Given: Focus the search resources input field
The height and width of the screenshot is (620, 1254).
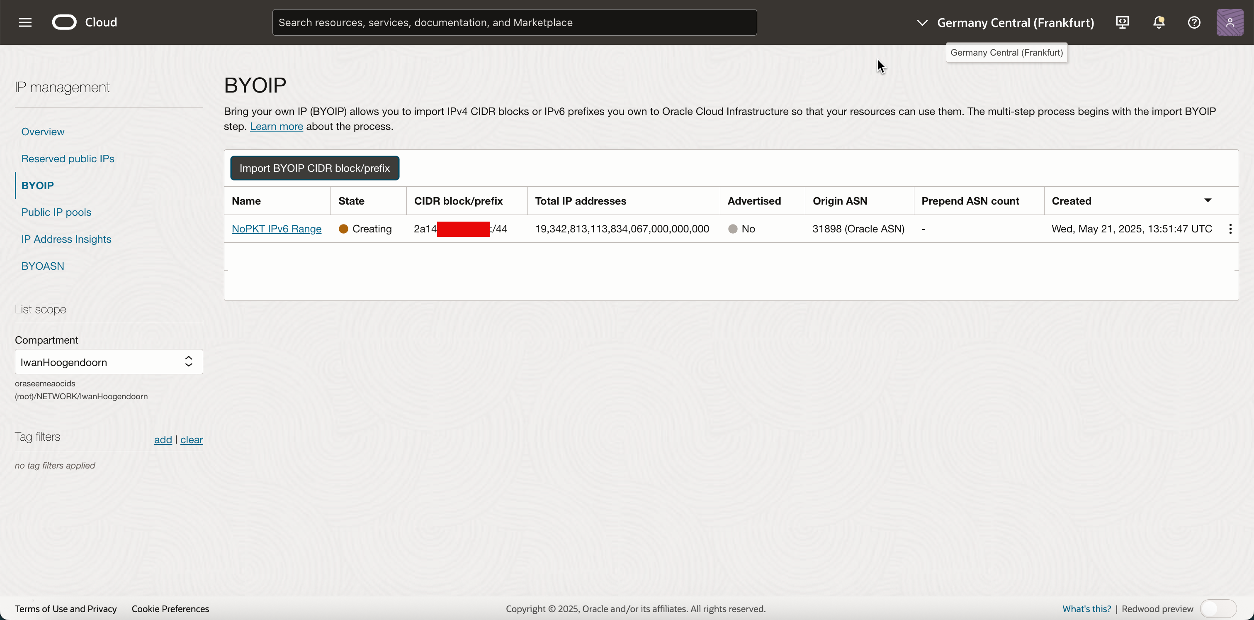Looking at the screenshot, I should [514, 22].
